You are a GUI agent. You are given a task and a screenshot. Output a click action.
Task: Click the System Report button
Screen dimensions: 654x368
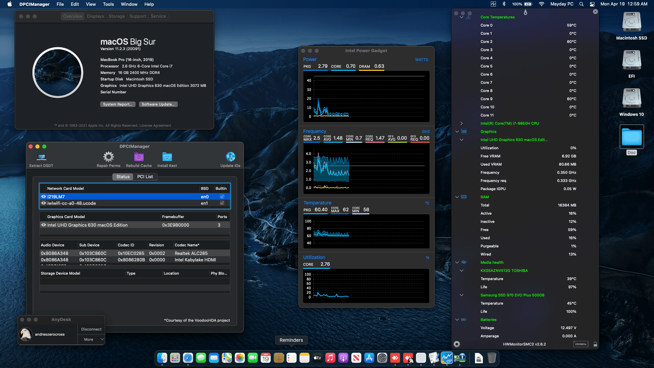pyautogui.click(x=118, y=104)
